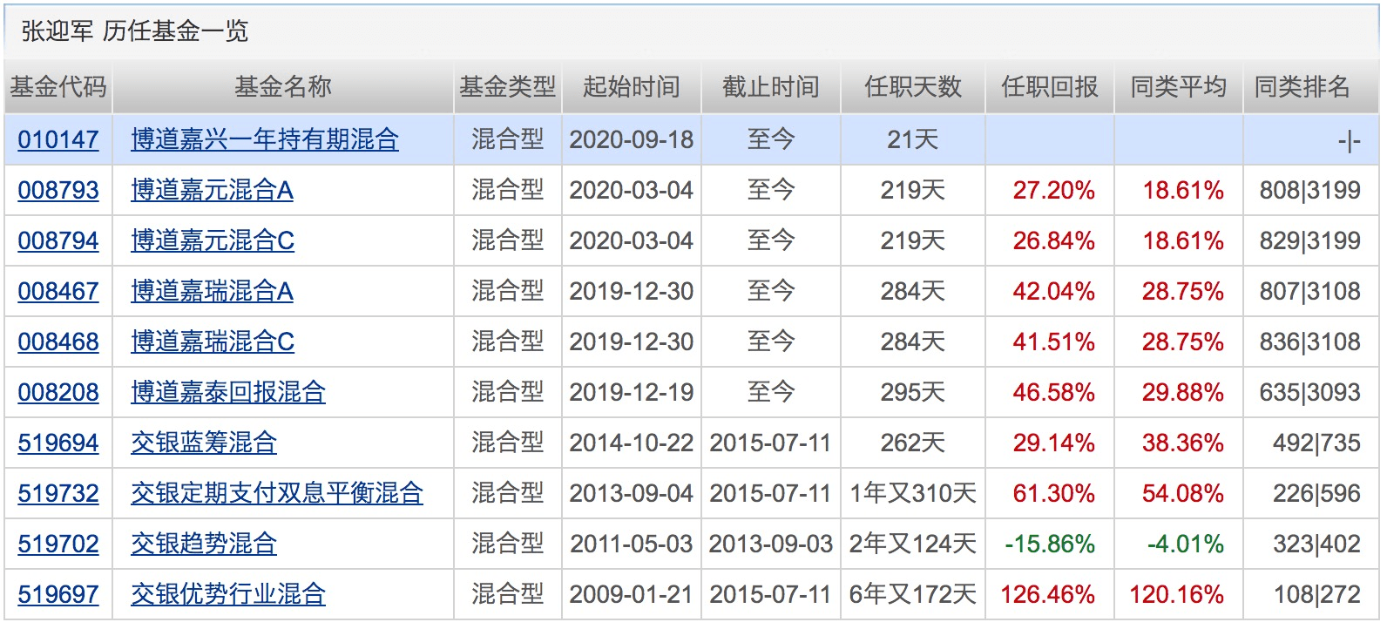1387x629 pixels.
Task: Select the 46.58% return cell
Action: tap(1050, 392)
